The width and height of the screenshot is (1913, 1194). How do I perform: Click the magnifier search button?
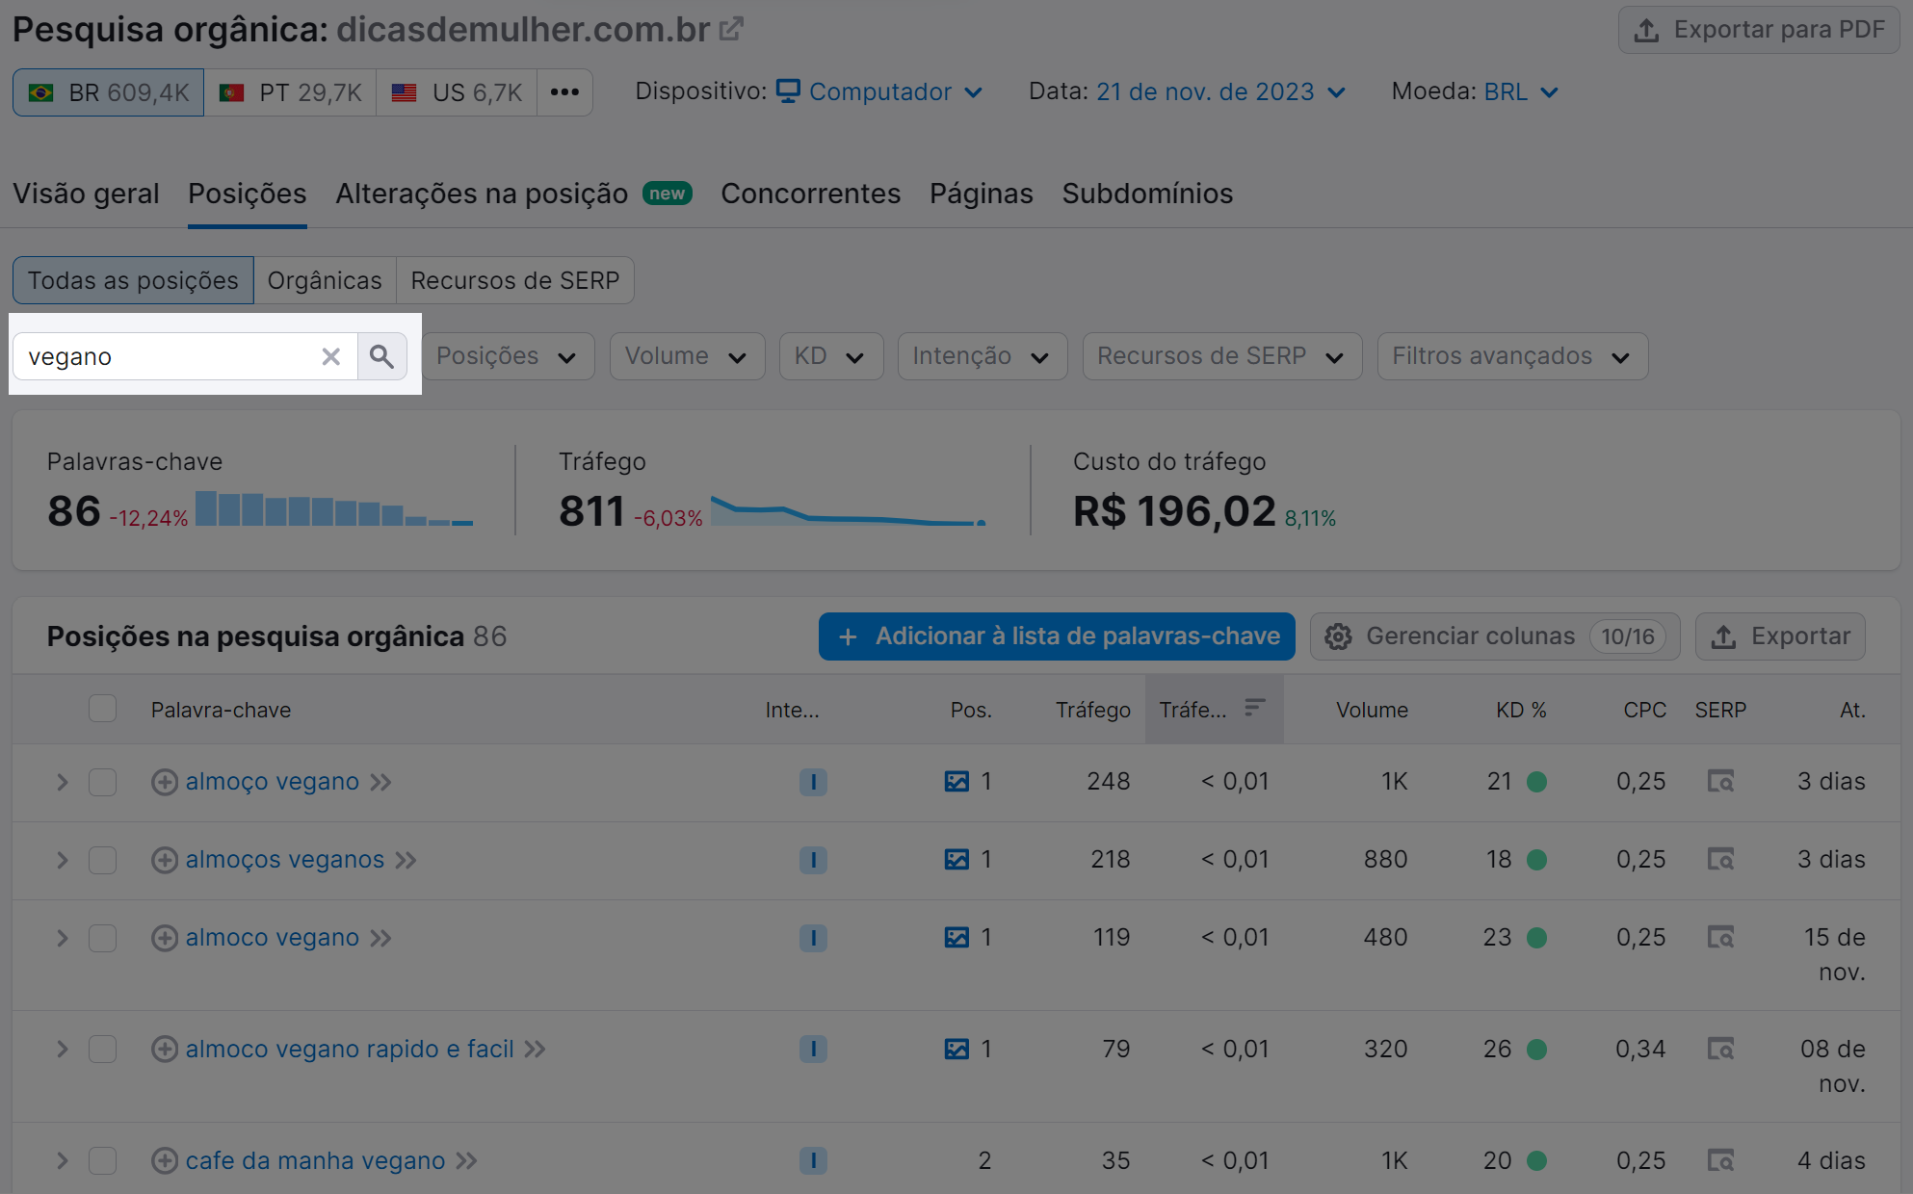click(382, 357)
